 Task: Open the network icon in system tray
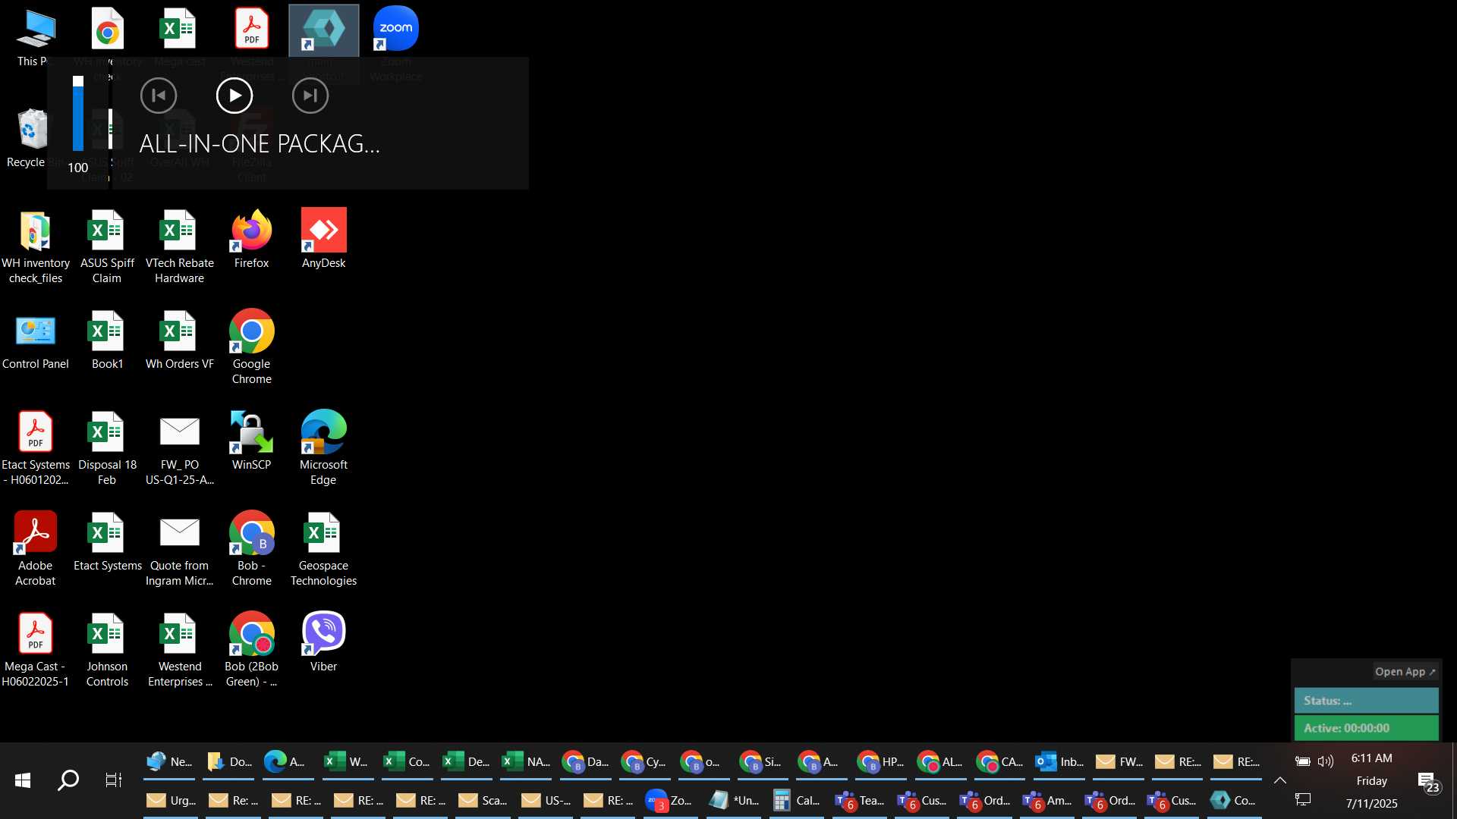pos(1303,799)
